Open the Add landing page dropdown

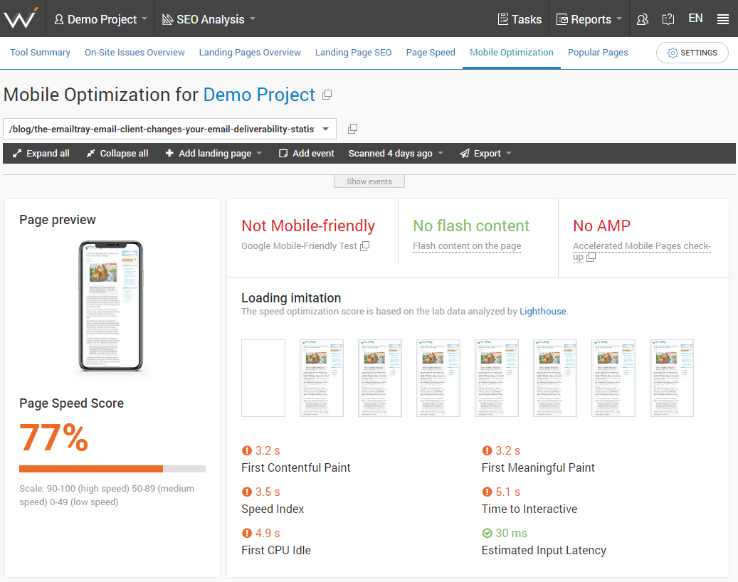(x=214, y=154)
